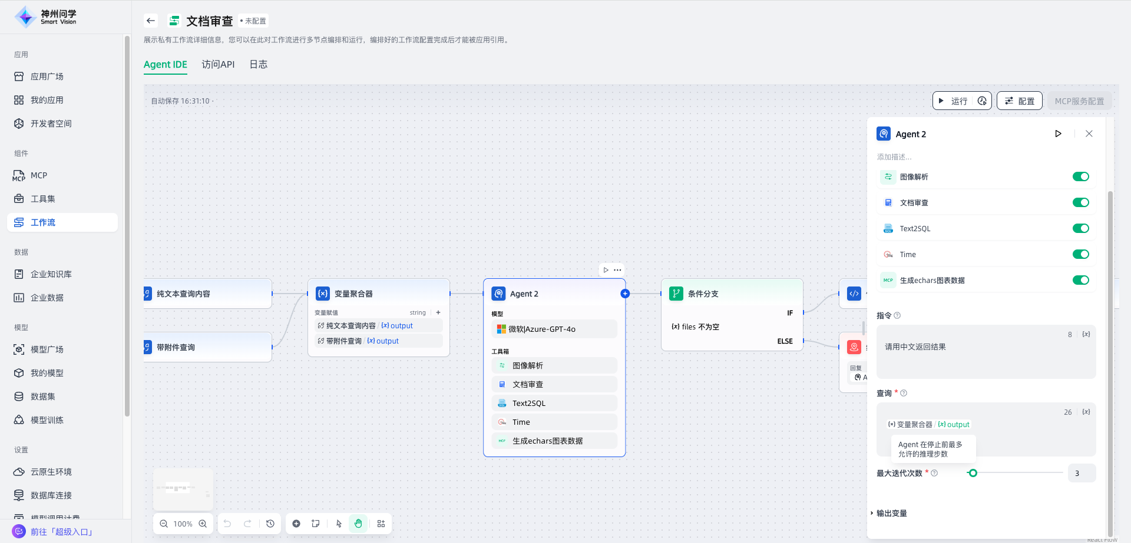Run Agent 2 node from panel header

pyautogui.click(x=1058, y=134)
